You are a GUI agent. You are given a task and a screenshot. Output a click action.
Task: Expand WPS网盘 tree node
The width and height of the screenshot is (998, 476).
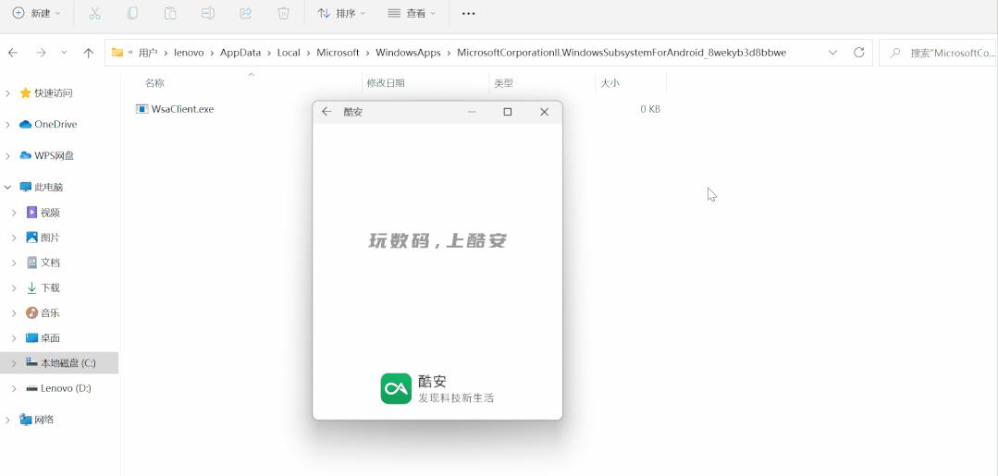pos(7,156)
